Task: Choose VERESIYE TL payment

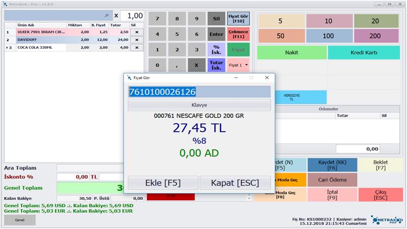Action: click(300, 97)
